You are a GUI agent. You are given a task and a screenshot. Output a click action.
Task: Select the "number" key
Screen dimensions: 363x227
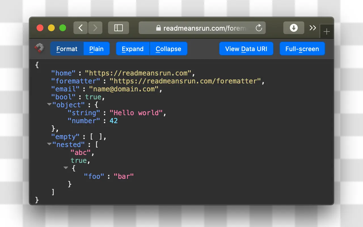click(84, 121)
